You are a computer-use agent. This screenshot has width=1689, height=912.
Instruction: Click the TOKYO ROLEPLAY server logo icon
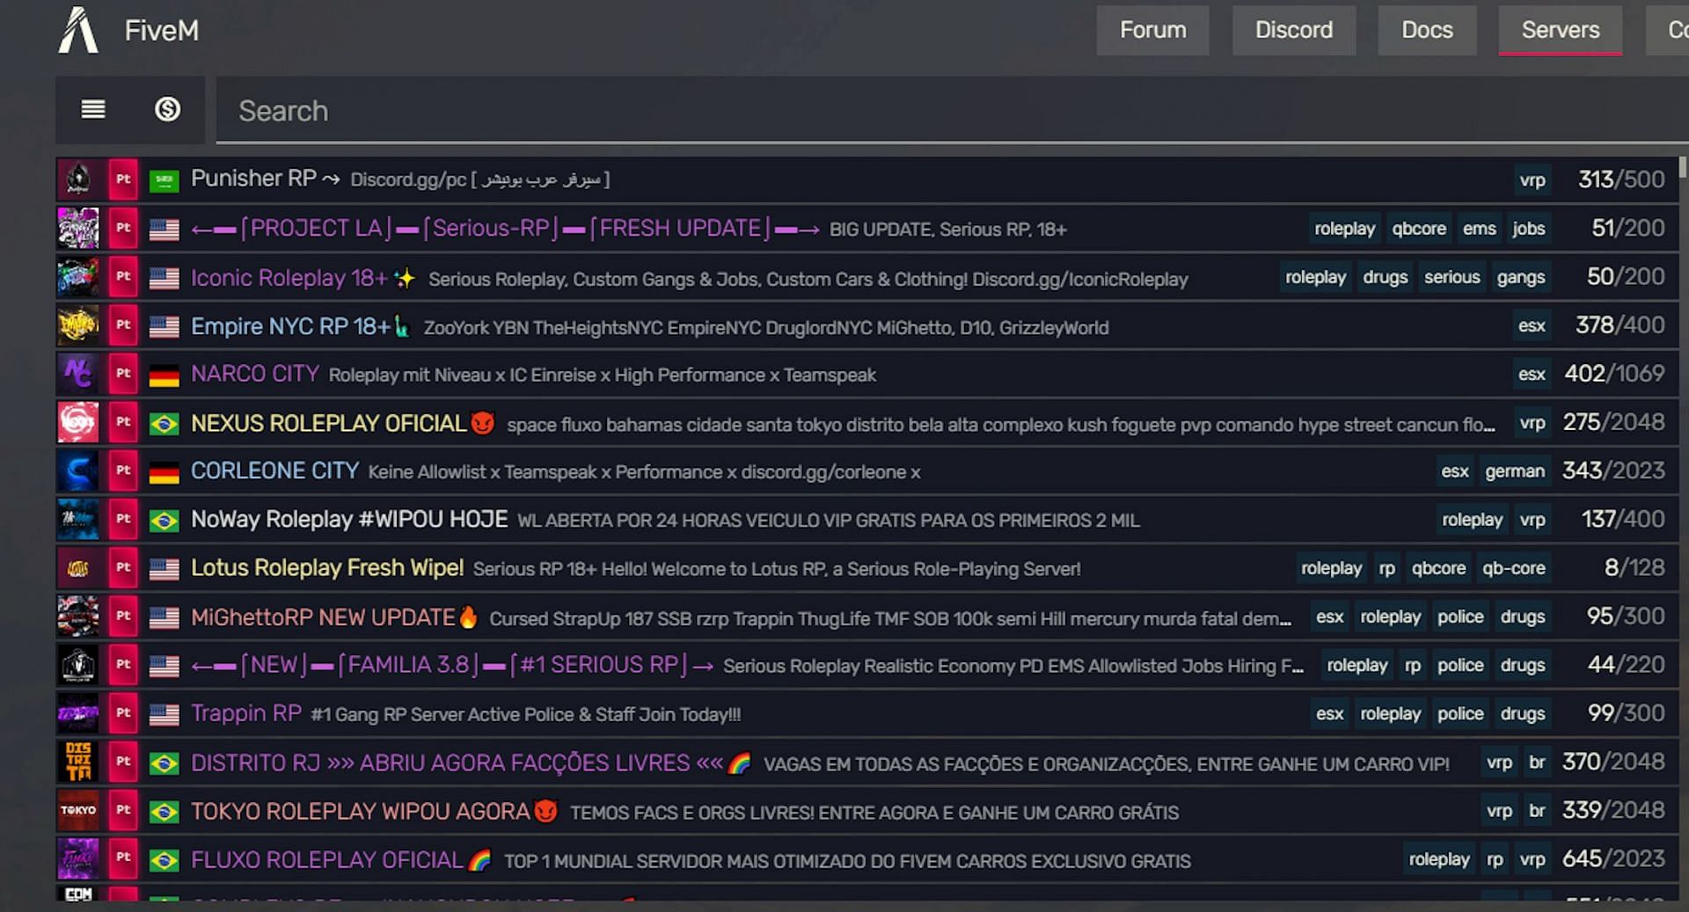(x=78, y=810)
